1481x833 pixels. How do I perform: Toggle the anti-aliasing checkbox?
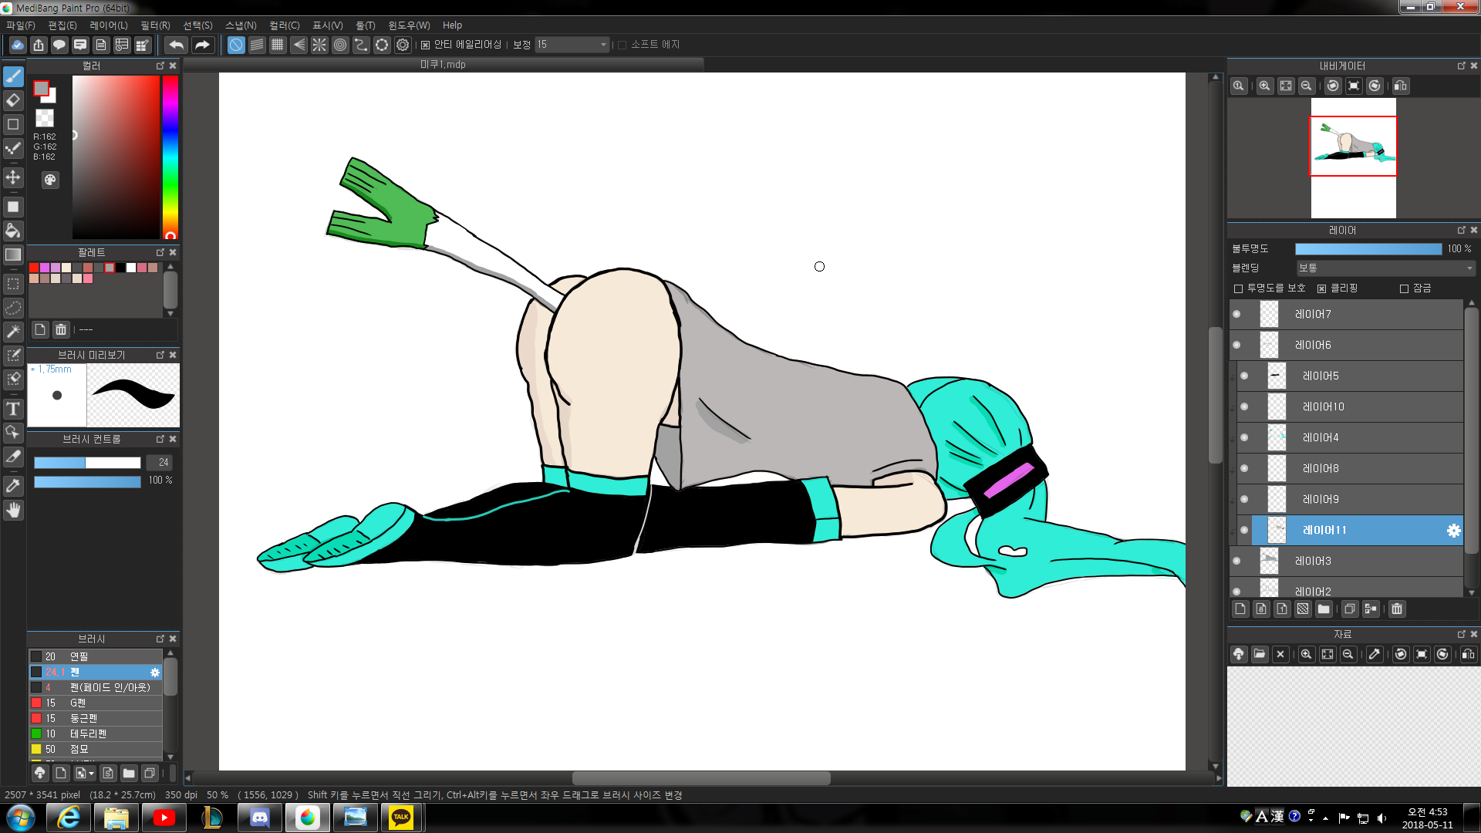tap(425, 45)
